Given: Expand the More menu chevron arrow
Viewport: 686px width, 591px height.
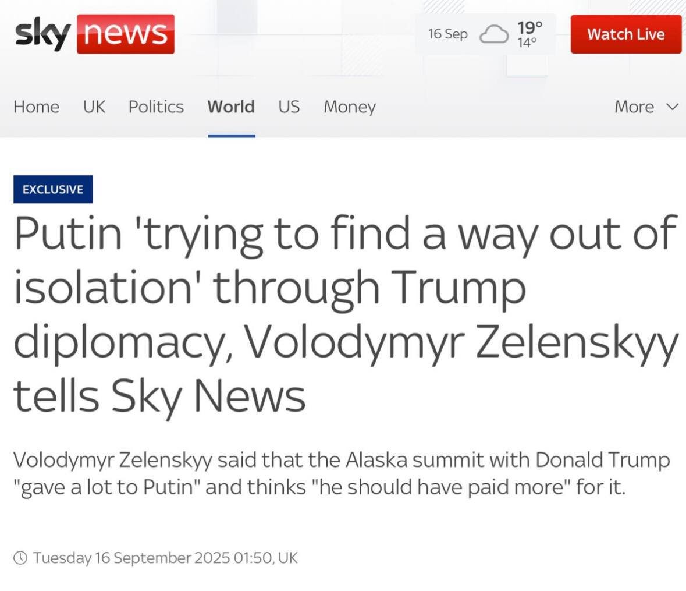Looking at the screenshot, I should click(672, 107).
